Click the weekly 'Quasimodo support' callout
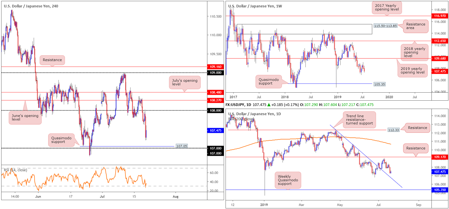Image resolution: width=449 pixels, height=209 pixels. (268, 82)
